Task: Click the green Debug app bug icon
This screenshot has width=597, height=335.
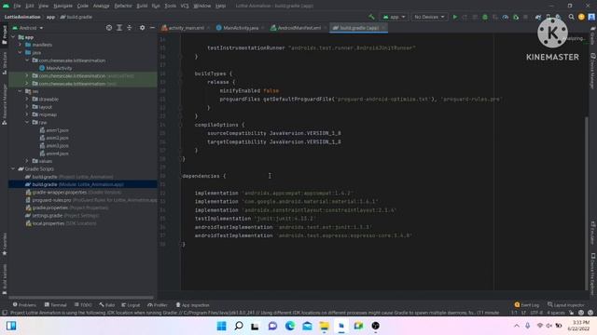Action: (485, 17)
